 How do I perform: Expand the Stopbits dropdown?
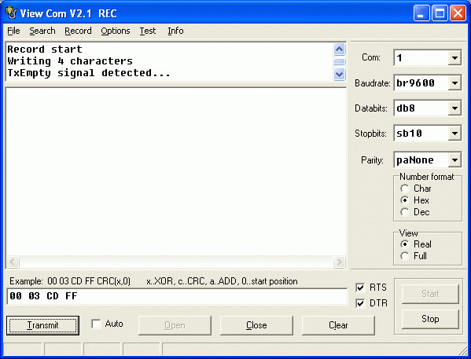click(x=454, y=134)
